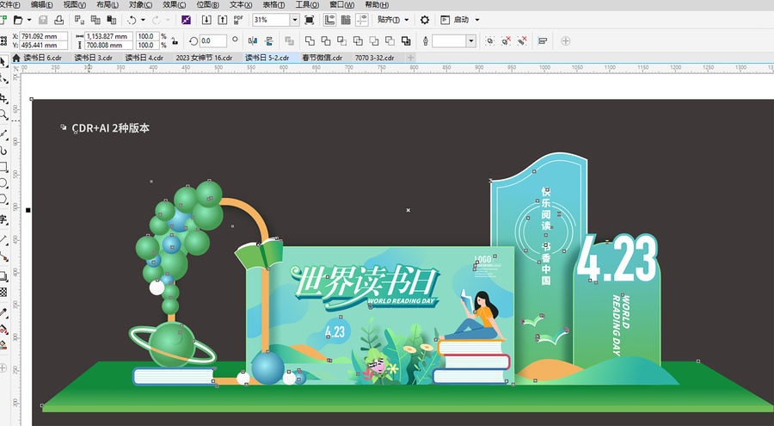Toggle the lock ratio padlock
Viewport: 774px width, 426px height.
[x=175, y=40]
